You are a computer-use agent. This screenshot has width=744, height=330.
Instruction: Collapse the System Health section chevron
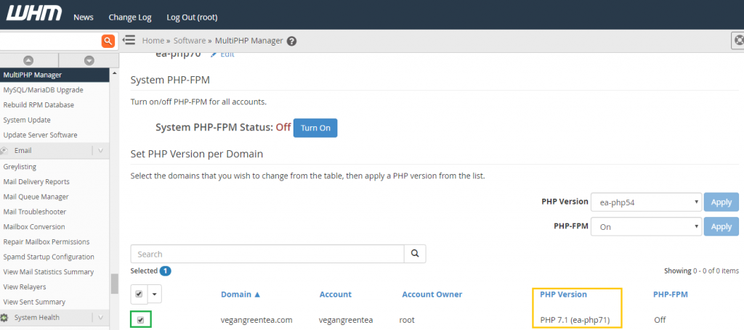coord(100,317)
